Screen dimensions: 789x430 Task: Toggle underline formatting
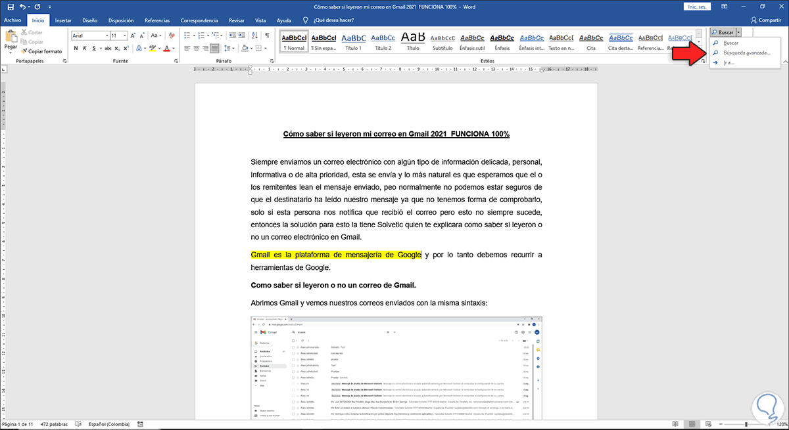click(94, 48)
